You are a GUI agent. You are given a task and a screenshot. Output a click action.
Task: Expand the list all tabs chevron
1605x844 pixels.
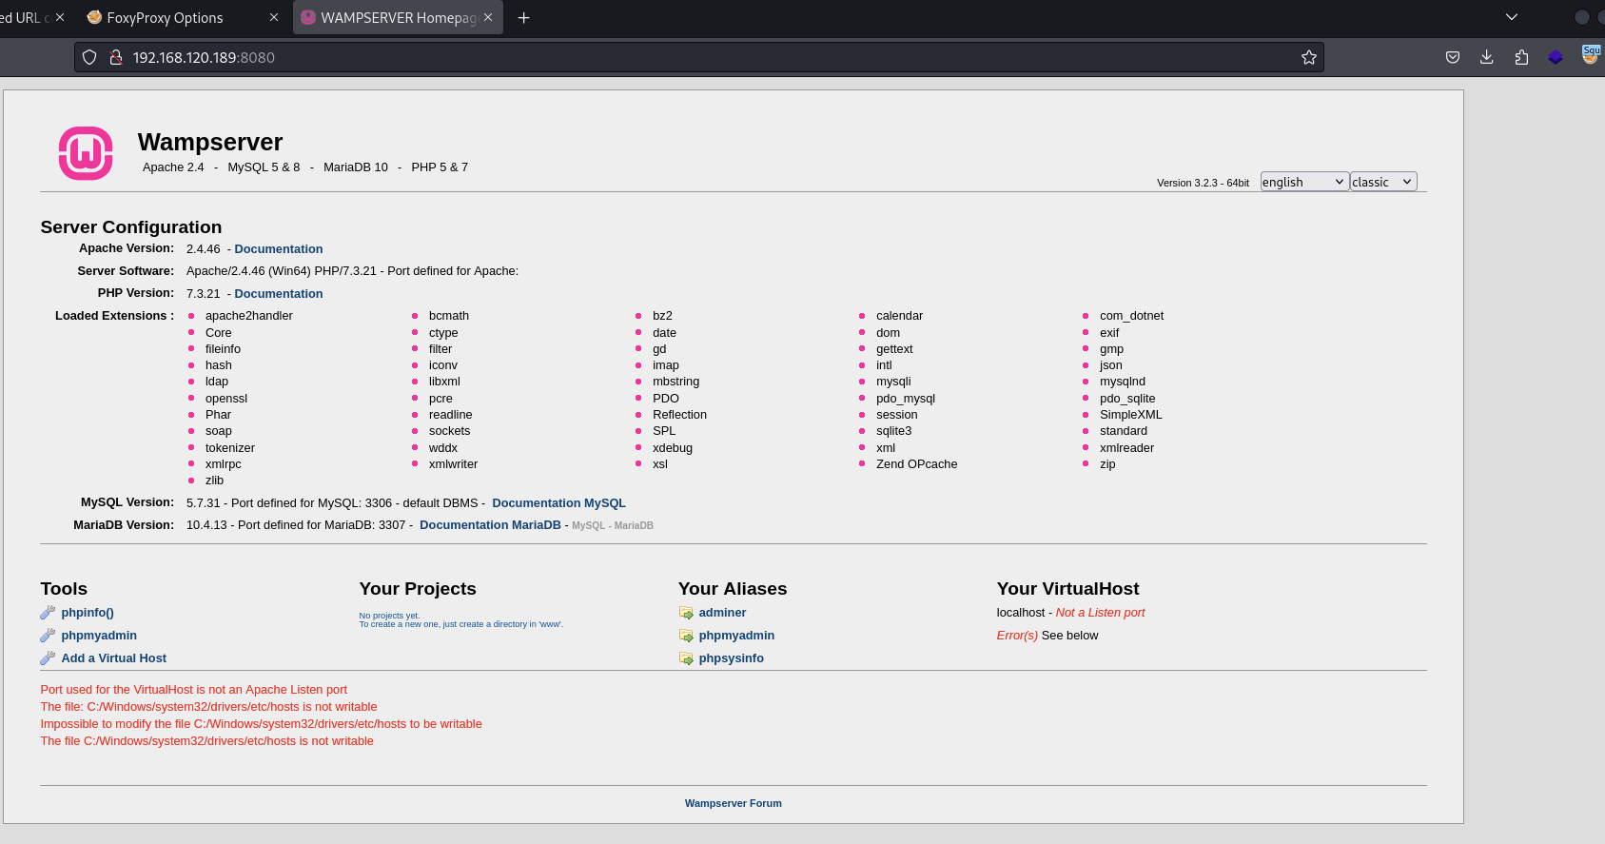coord(1511,17)
